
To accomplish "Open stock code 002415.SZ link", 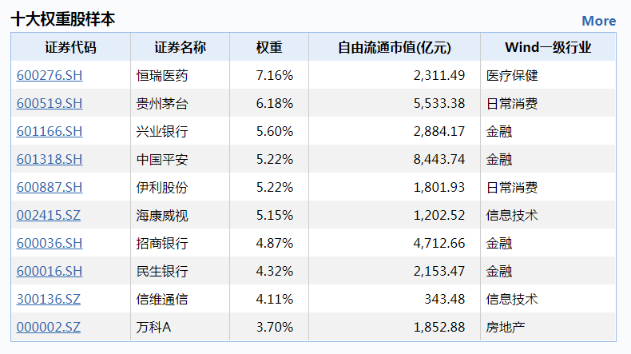I will 48,216.
